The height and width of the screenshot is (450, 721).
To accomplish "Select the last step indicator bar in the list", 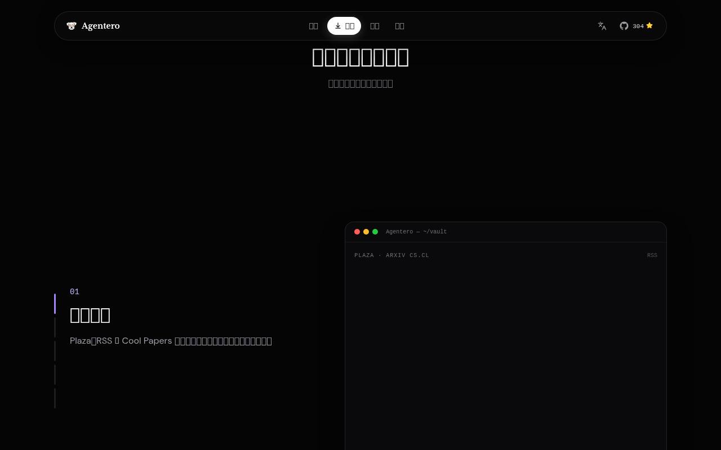I will [55, 398].
